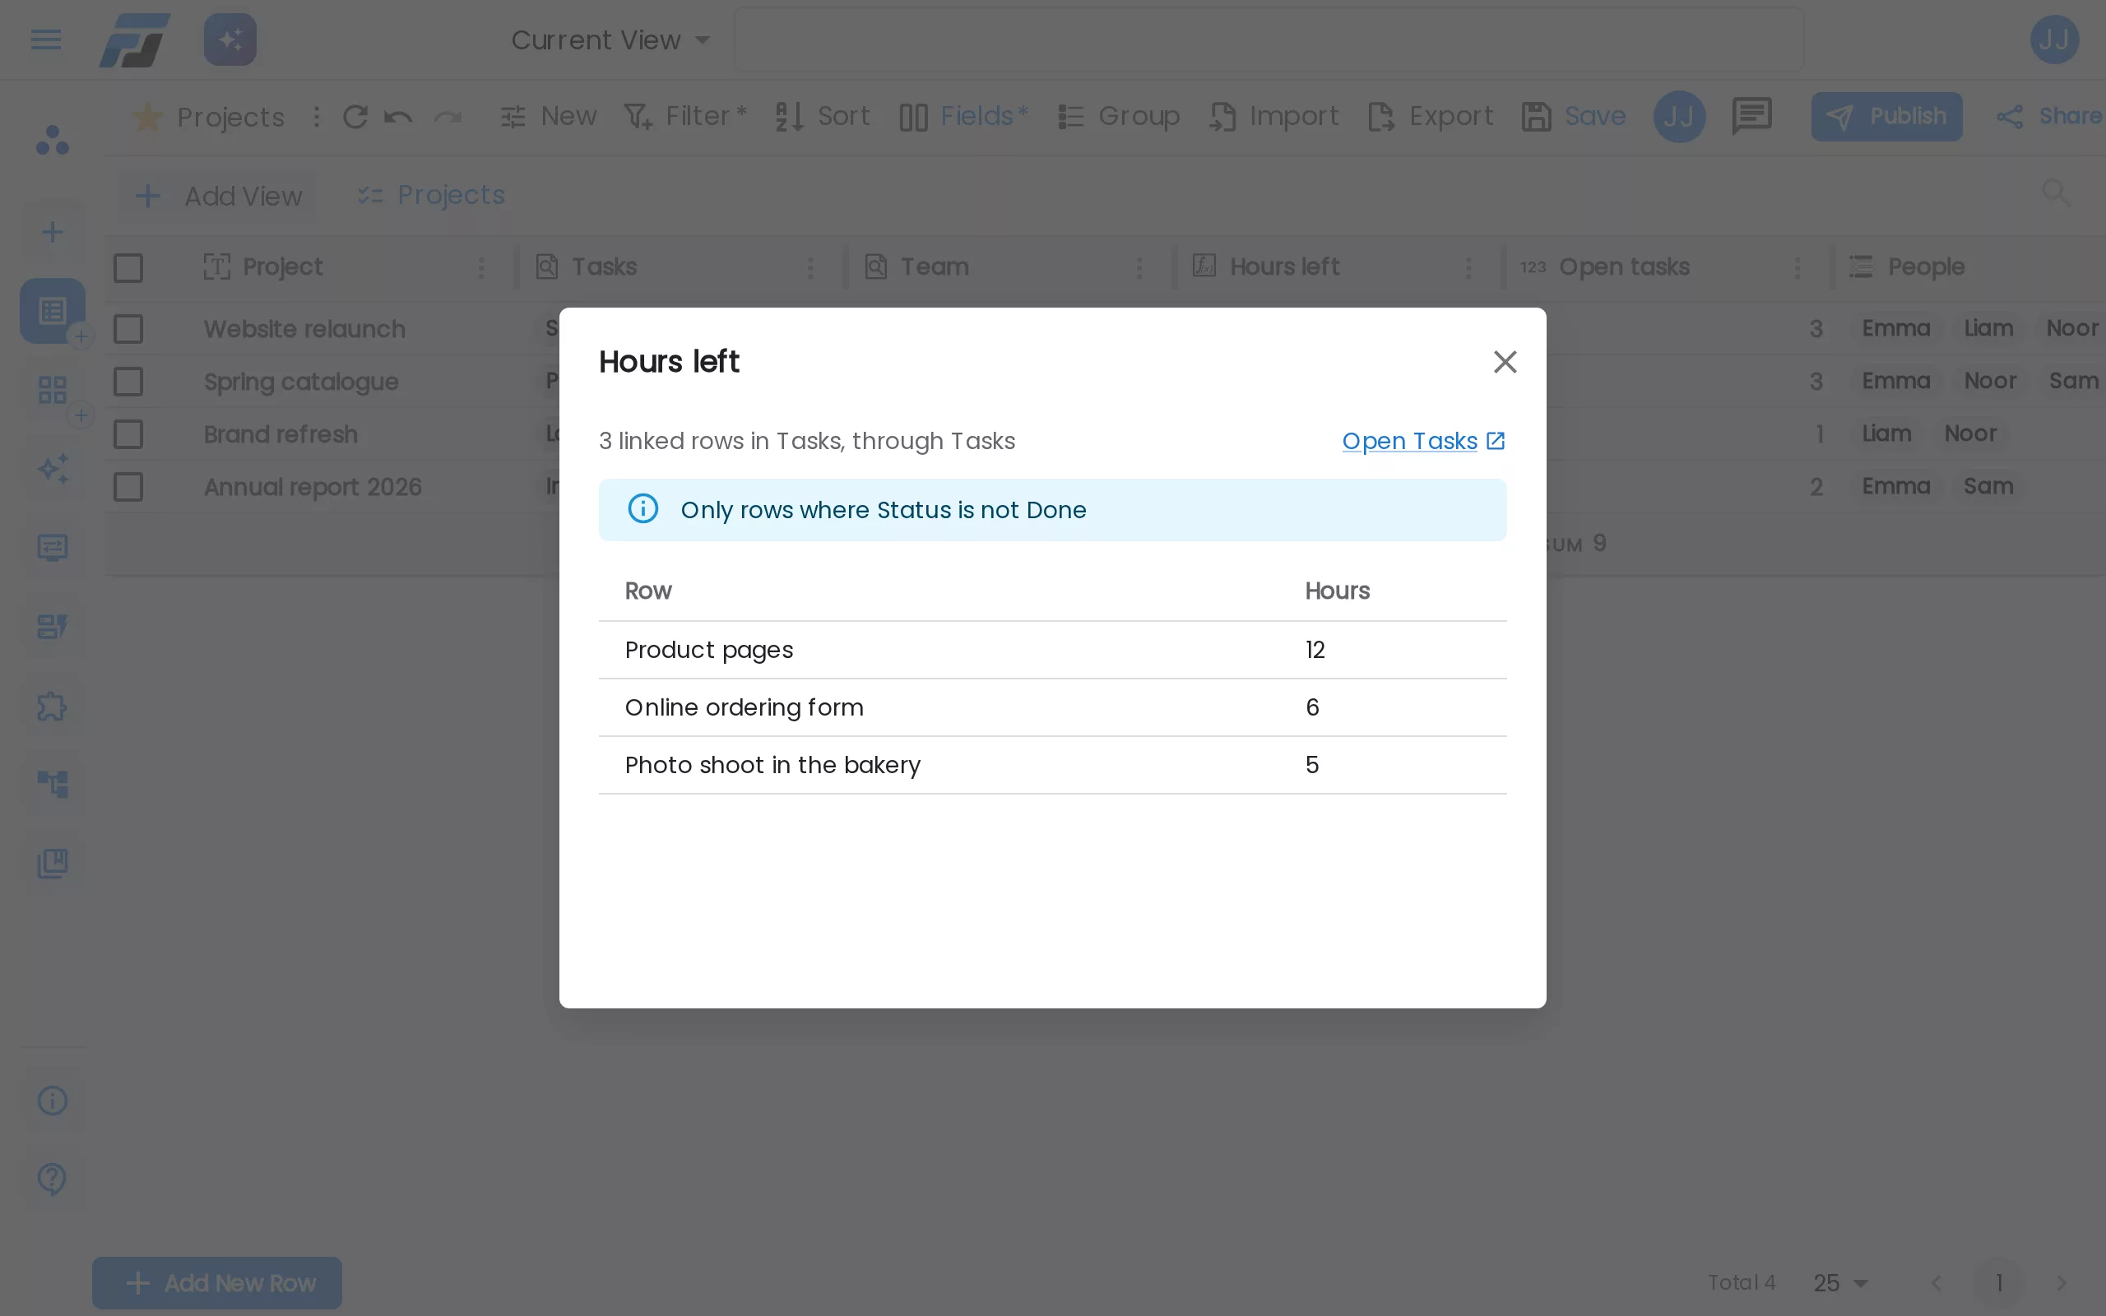Open Tasks link in dialog
Viewport: 2106px width, 1316px height.
[x=1423, y=442]
